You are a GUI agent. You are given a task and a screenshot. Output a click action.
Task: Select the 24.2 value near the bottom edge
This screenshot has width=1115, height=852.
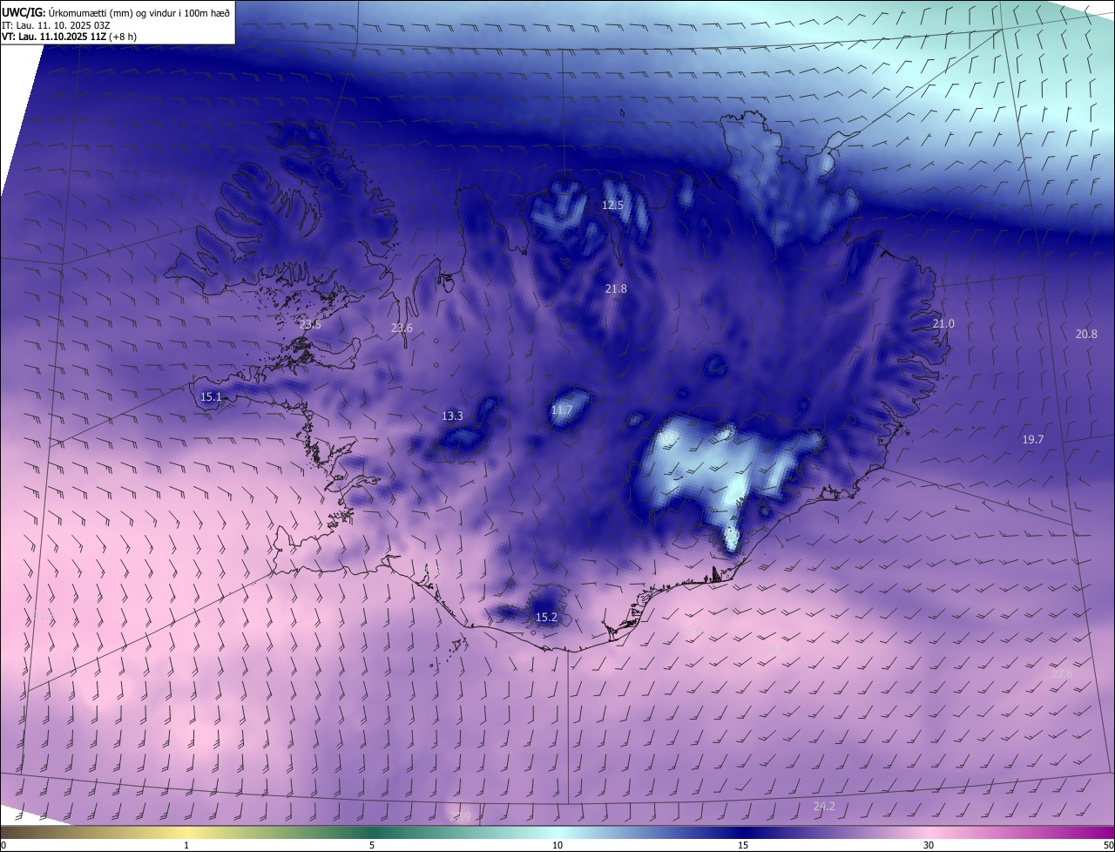pos(824,807)
